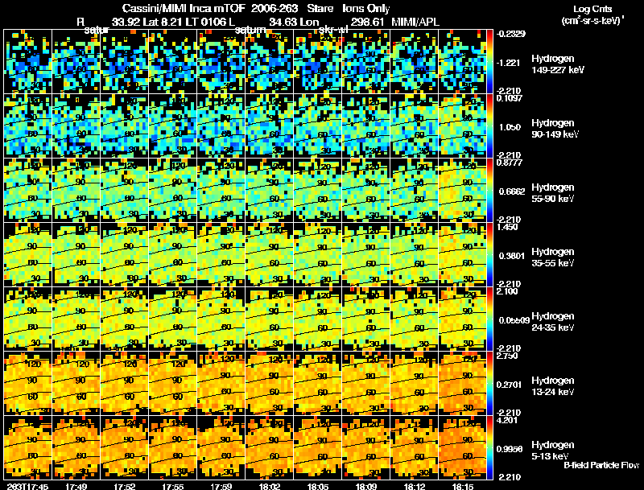The width and height of the screenshot is (644, 490).
Task: Select the Hydrogen 13-24 keV label
Action: coord(553,386)
